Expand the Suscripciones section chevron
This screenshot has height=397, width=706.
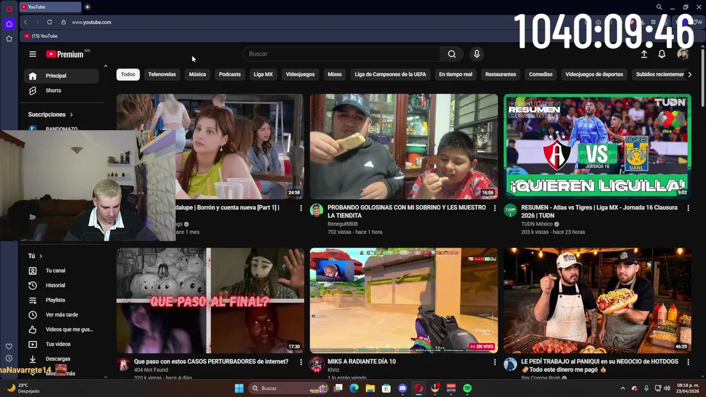tap(71, 115)
